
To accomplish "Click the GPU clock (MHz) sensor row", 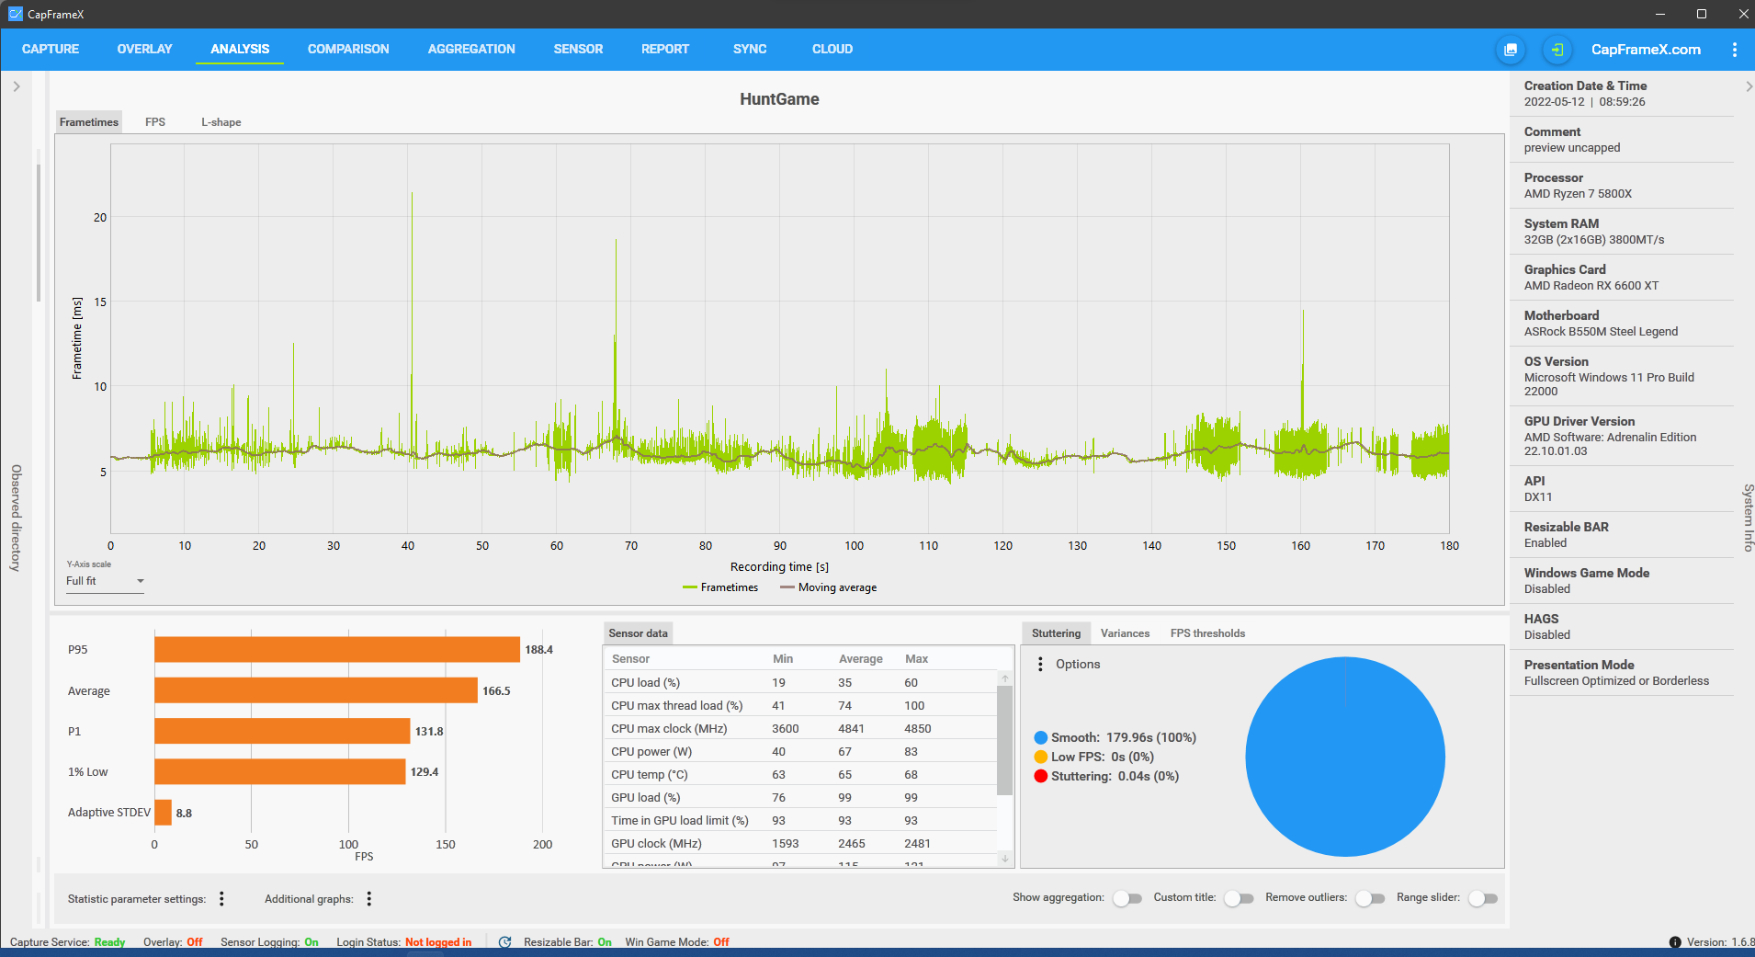I will 800,843.
